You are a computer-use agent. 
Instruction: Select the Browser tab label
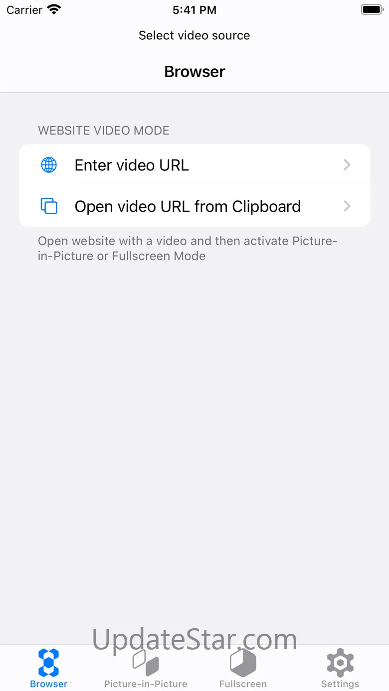48,684
